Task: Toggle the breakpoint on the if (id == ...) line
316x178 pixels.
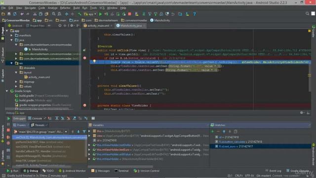Action: [x=84, y=58]
